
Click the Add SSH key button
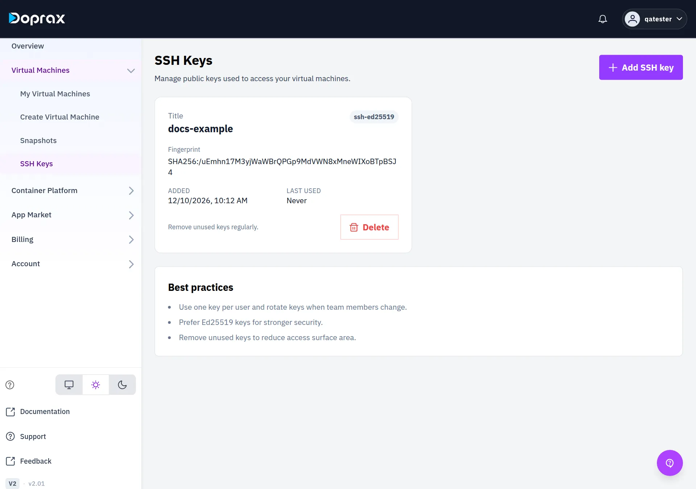pos(641,67)
